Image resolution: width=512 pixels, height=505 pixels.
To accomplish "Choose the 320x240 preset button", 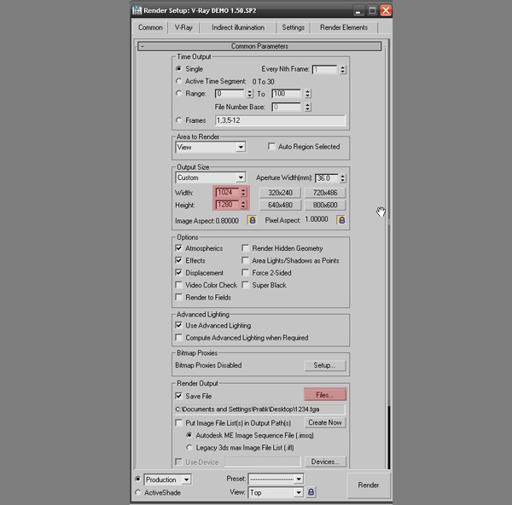I will pos(280,193).
